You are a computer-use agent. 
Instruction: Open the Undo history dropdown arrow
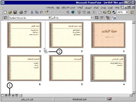tap(56, 12)
